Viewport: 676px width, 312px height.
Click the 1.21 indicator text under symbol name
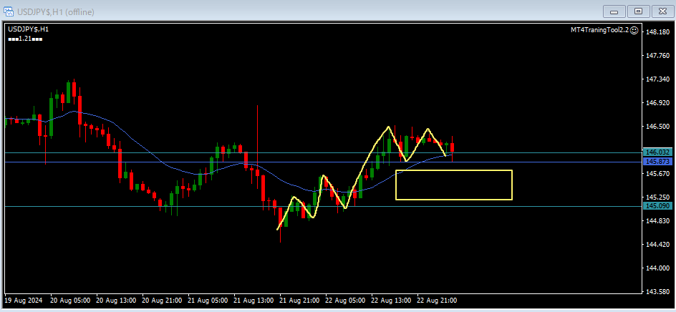coord(25,38)
